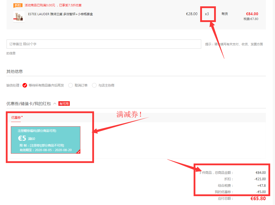Choose the 取消订单 radio option
This screenshot has width=275, height=205.
pyautogui.click(x=71, y=85)
